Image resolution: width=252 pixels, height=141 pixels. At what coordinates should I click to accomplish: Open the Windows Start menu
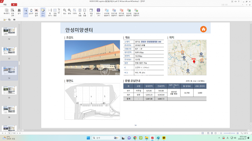pos(88,138)
